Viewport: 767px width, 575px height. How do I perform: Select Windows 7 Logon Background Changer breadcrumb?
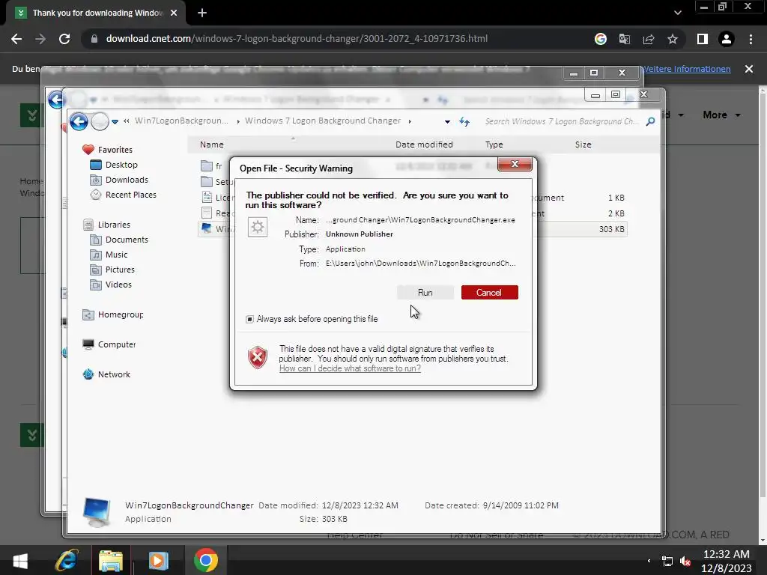coord(323,121)
